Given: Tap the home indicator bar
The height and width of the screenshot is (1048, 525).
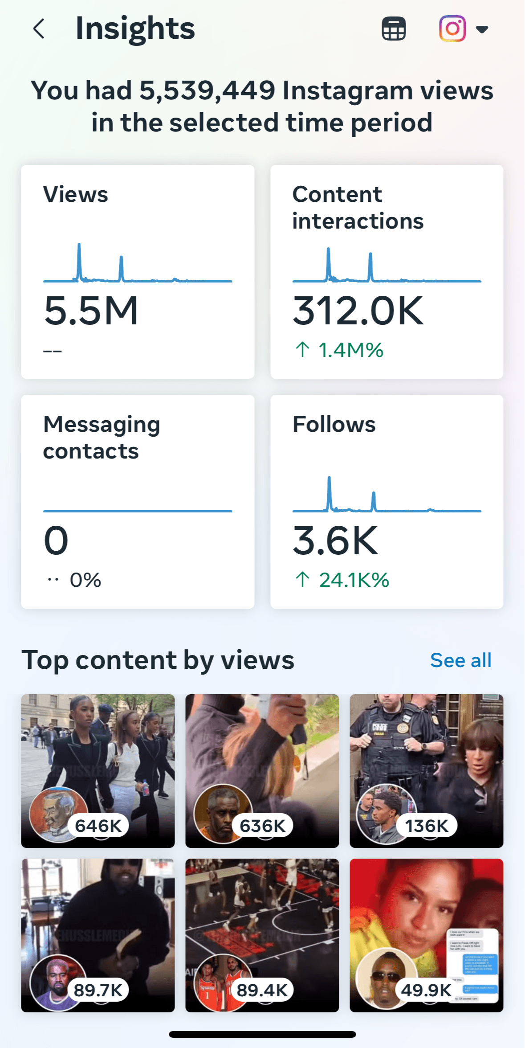Looking at the screenshot, I should point(262,1034).
